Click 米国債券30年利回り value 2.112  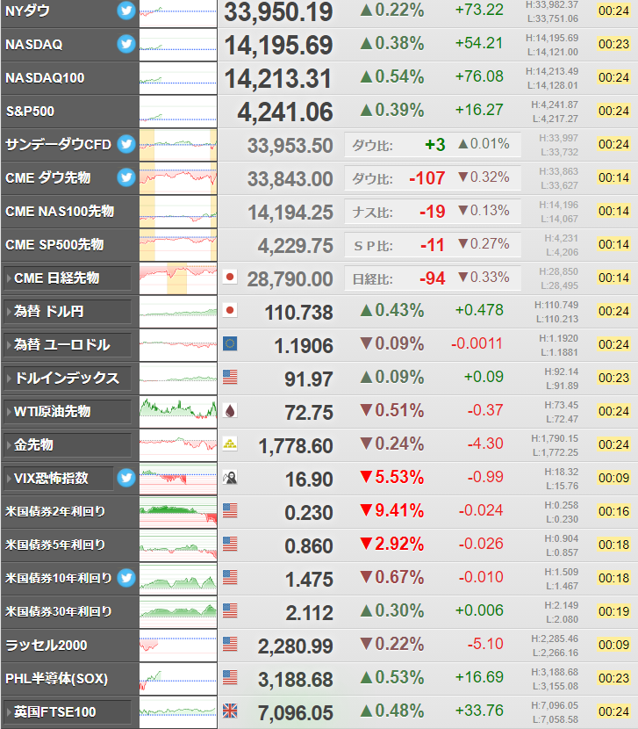click(x=309, y=613)
